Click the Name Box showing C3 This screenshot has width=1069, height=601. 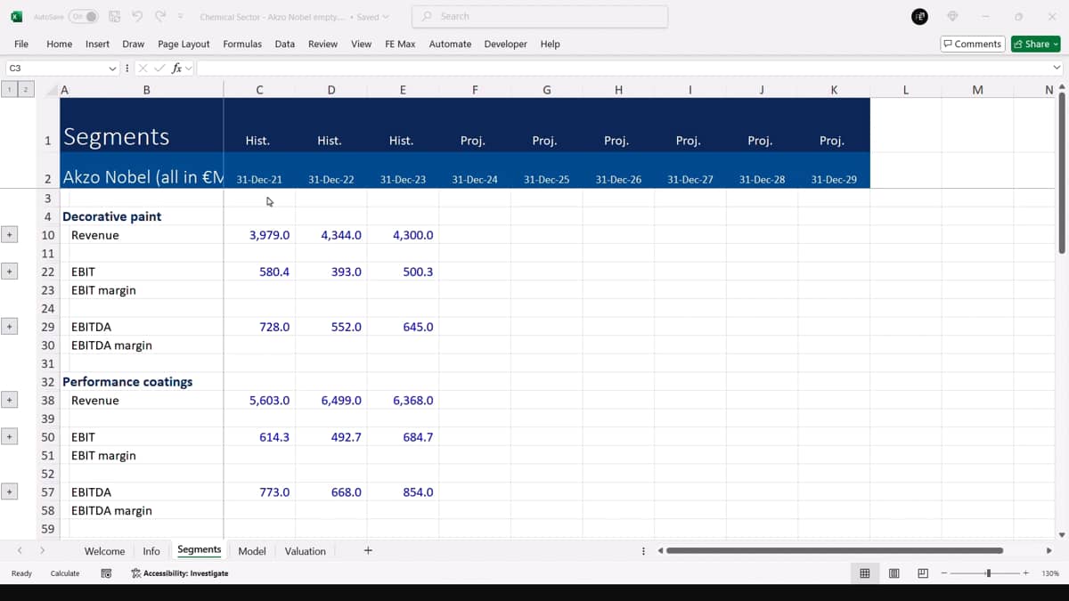(x=55, y=68)
